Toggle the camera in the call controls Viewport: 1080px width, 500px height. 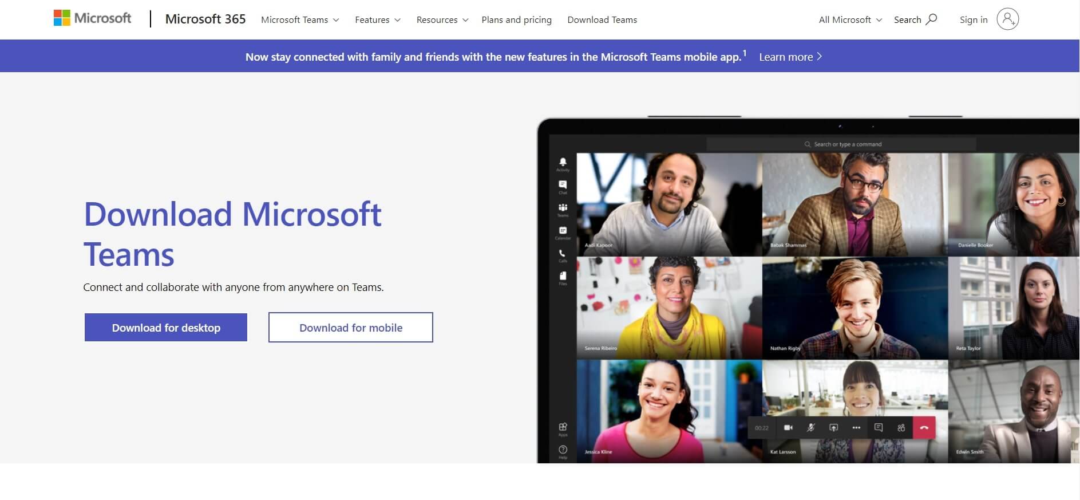coord(788,428)
